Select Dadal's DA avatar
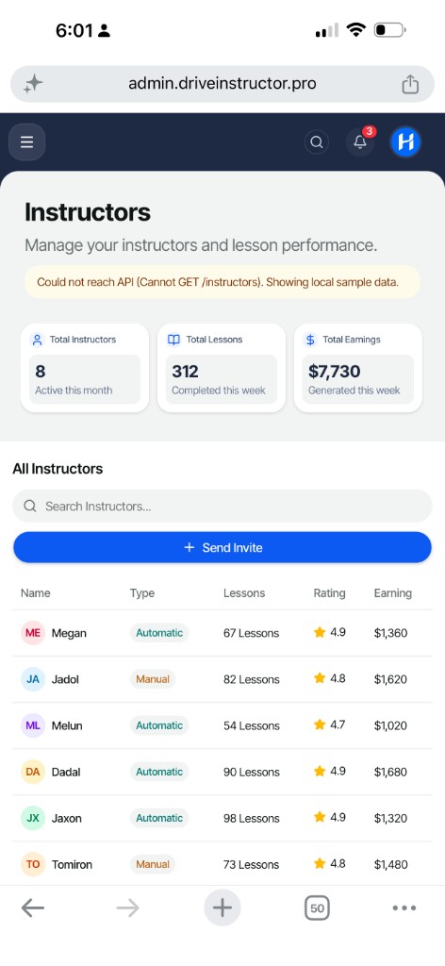 click(x=33, y=772)
